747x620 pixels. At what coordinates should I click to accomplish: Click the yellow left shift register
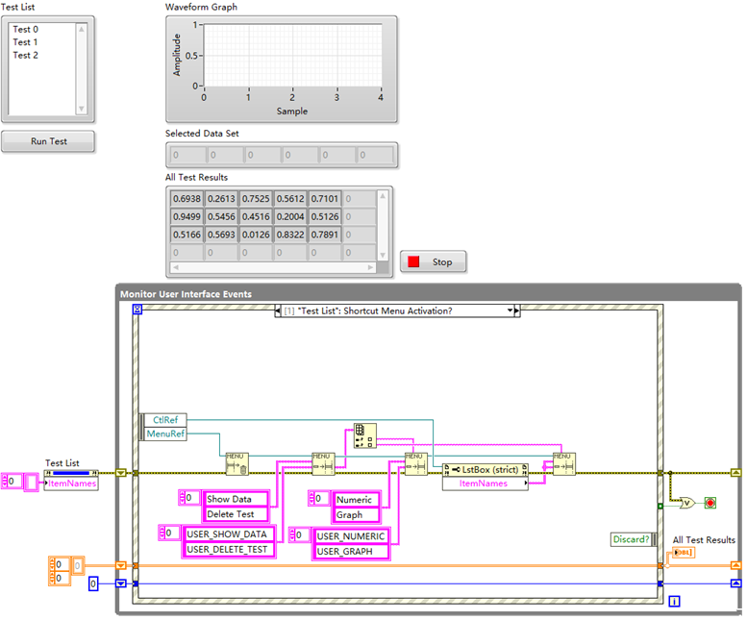tap(121, 473)
